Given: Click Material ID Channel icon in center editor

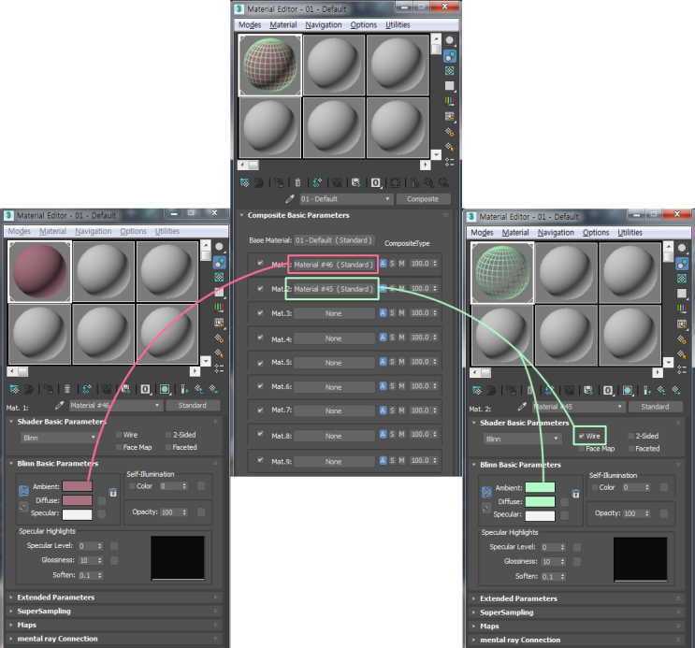Looking at the screenshot, I should [376, 182].
